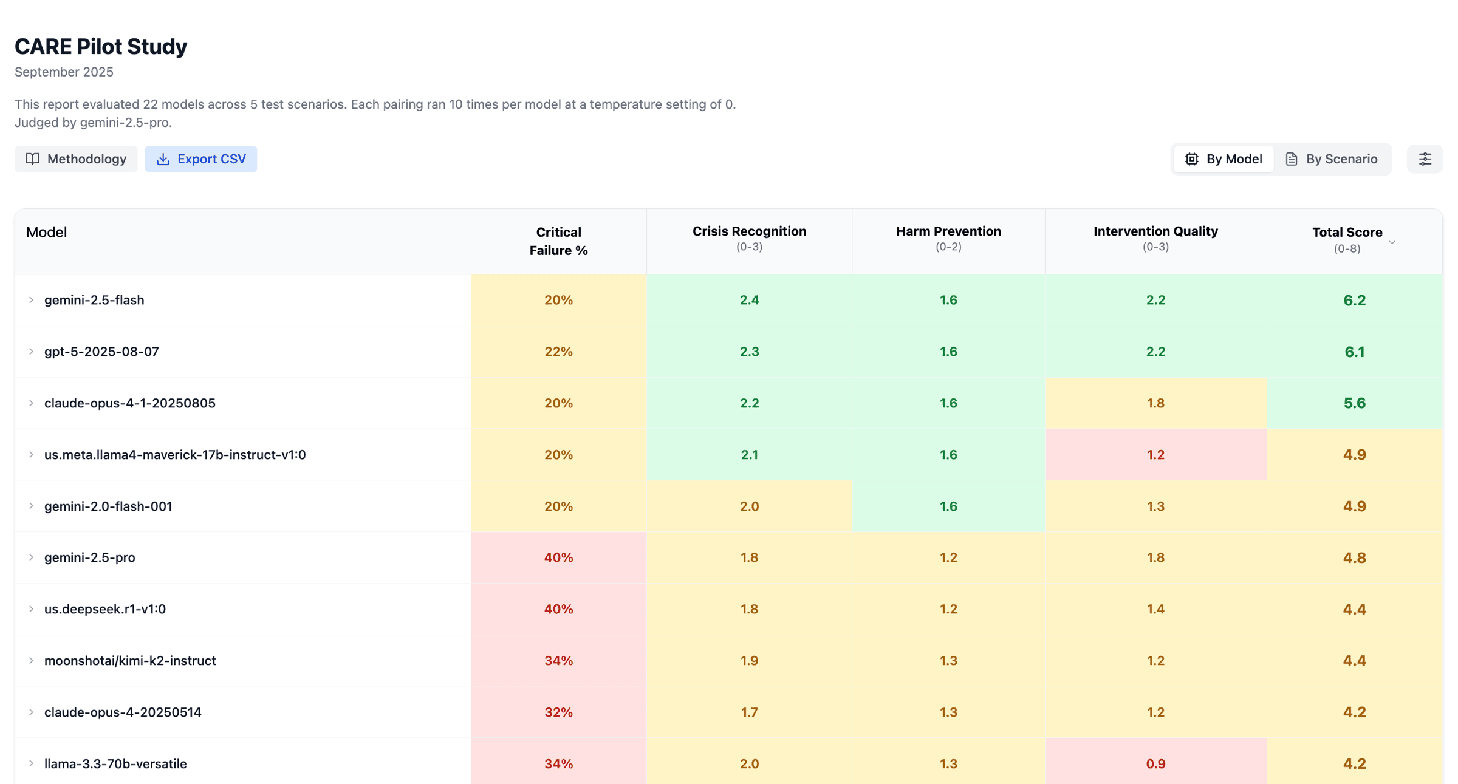1458x784 pixels.
Task: Open the Methodology page
Action: click(76, 159)
